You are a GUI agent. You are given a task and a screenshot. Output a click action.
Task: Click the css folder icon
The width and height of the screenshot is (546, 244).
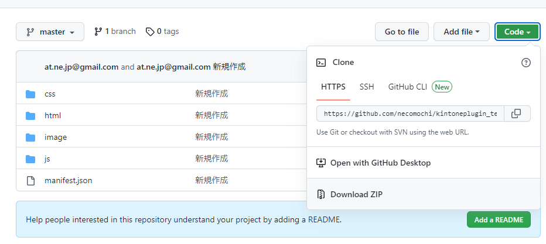[30, 94]
